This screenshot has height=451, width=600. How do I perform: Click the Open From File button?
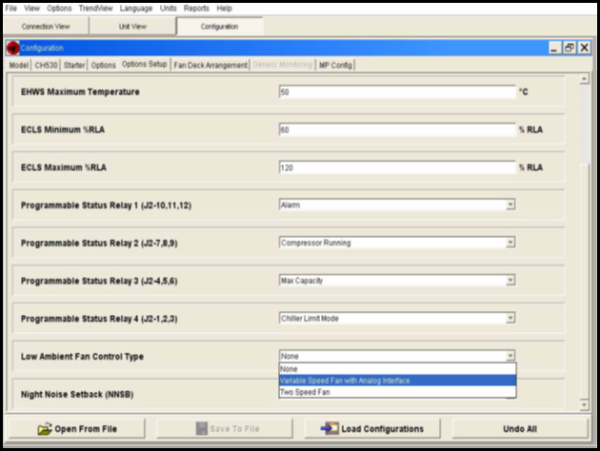tap(77, 429)
